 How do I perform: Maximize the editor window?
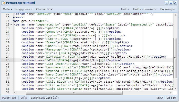[171, 3]
